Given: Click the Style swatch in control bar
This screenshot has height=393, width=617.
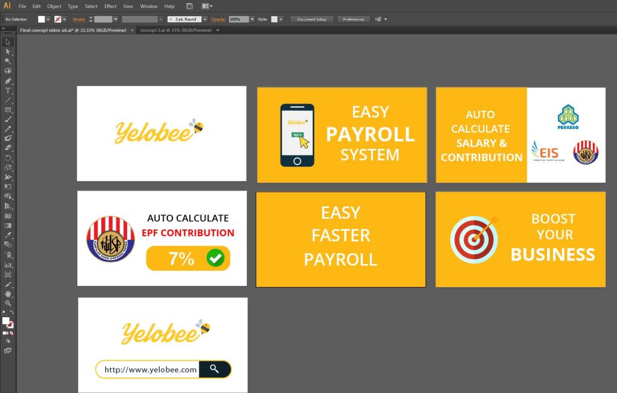Looking at the screenshot, I should [274, 19].
